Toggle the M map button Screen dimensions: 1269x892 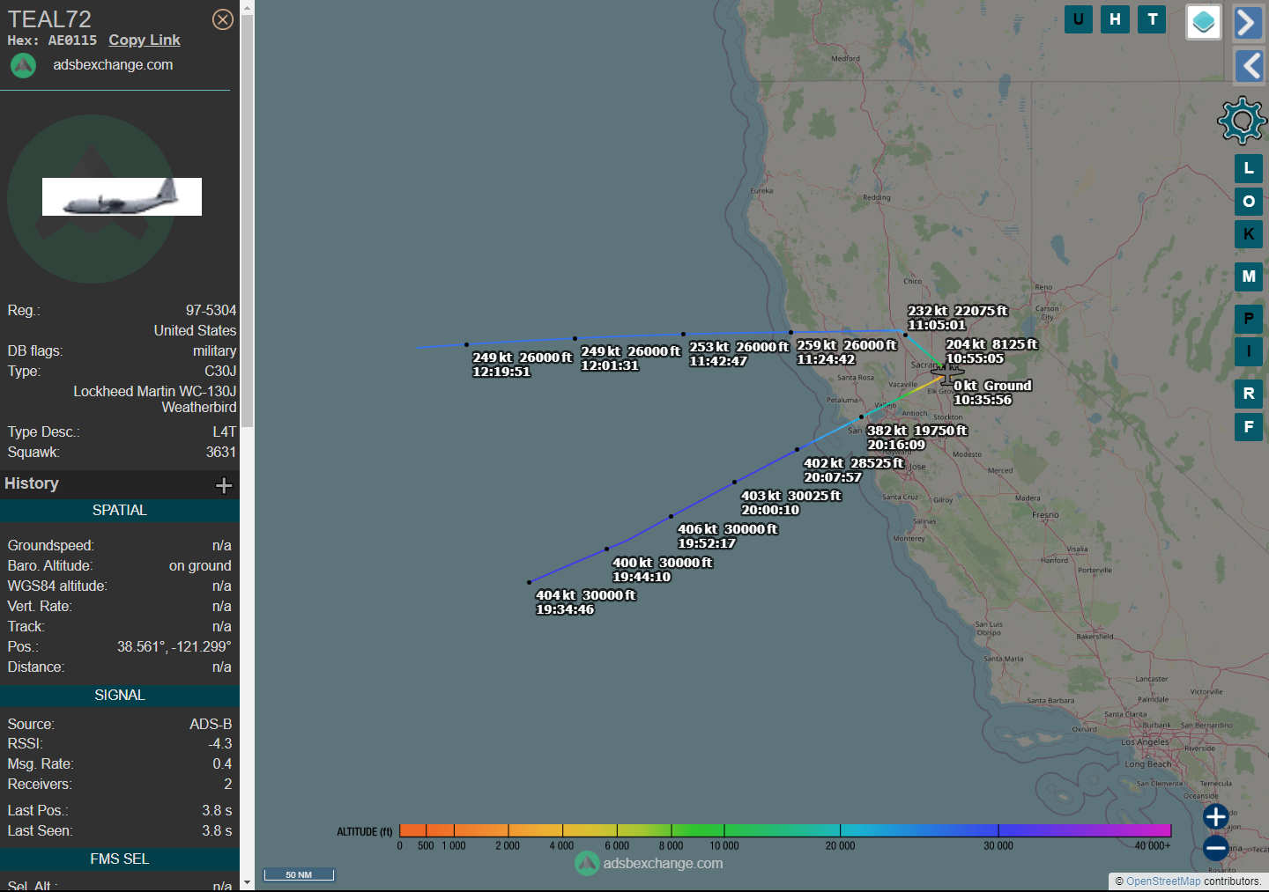(1249, 276)
